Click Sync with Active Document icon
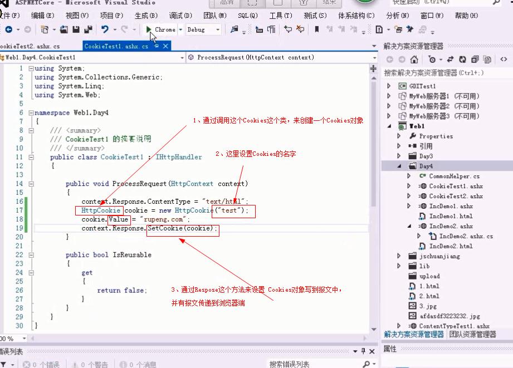The image size is (513, 368). [449, 60]
